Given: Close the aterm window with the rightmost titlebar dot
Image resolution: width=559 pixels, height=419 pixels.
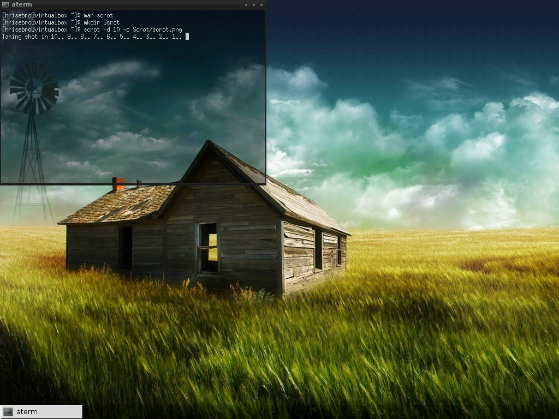Looking at the screenshot, I should (261, 5).
